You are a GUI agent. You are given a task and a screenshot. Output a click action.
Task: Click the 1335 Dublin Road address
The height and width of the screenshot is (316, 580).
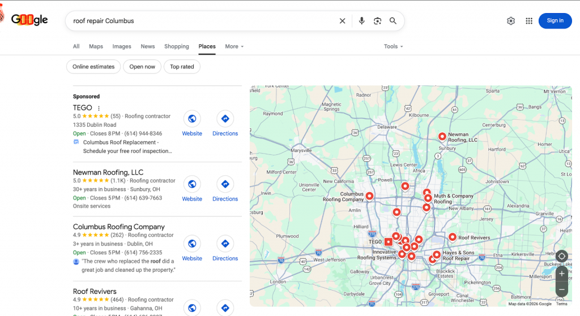click(x=95, y=125)
